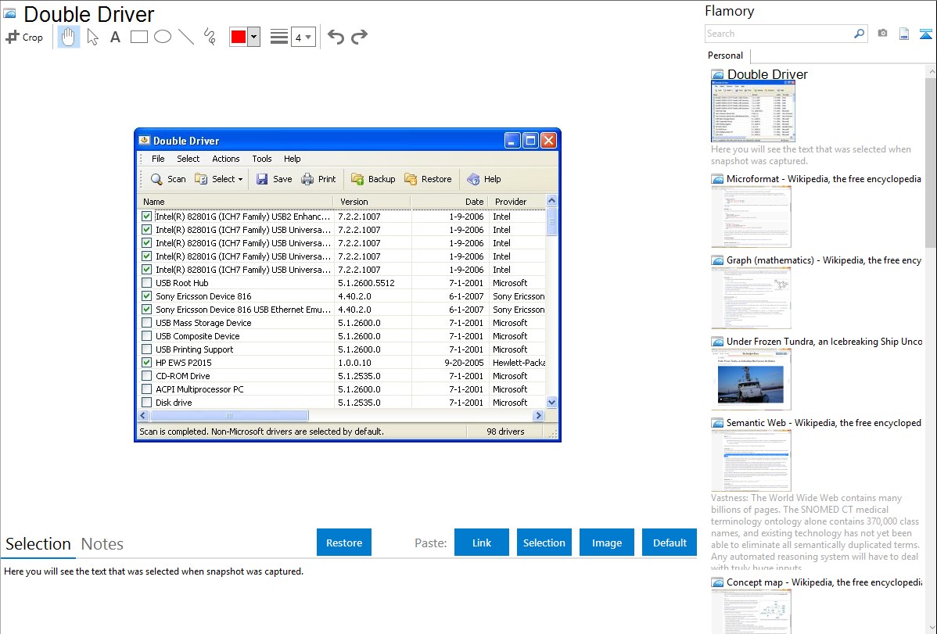Select the text annotation tool
Screen dimensions: 937x634
pos(115,37)
